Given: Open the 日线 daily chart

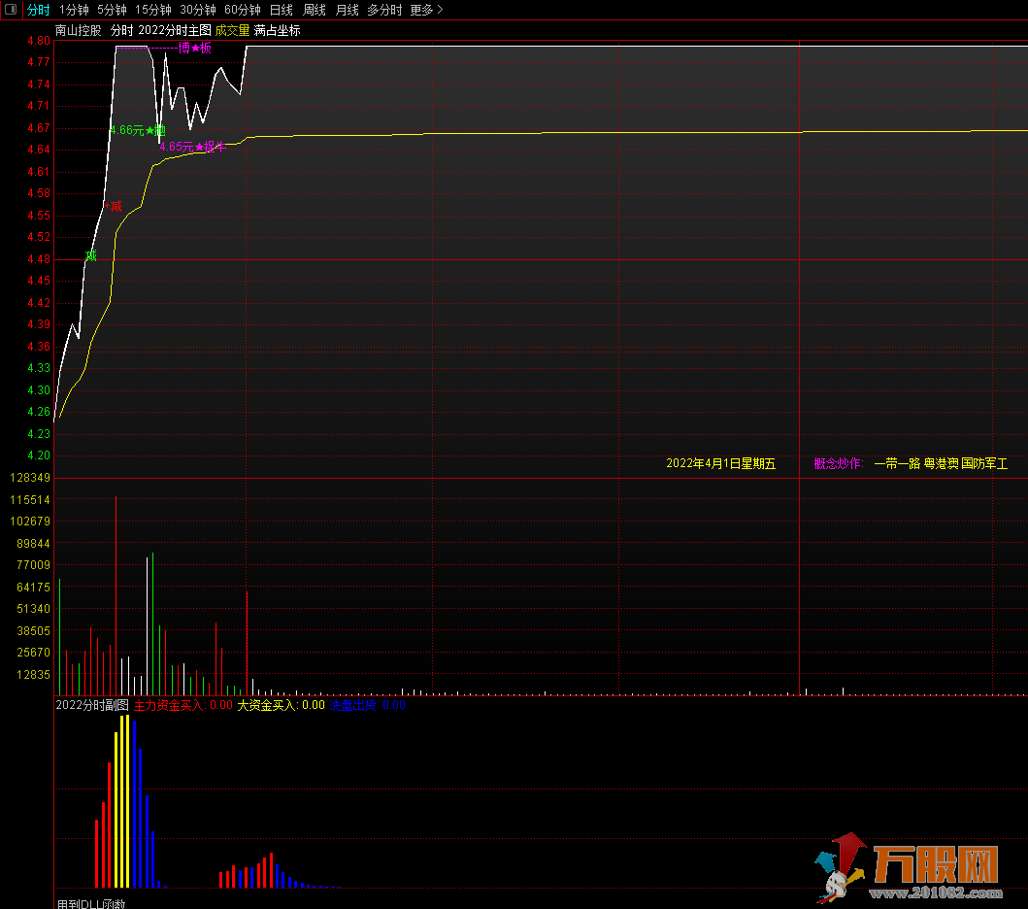Looking at the screenshot, I should pos(282,10).
